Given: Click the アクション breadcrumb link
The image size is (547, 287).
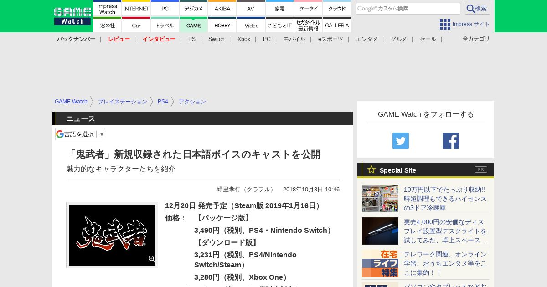Looking at the screenshot, I should (192, 102).
